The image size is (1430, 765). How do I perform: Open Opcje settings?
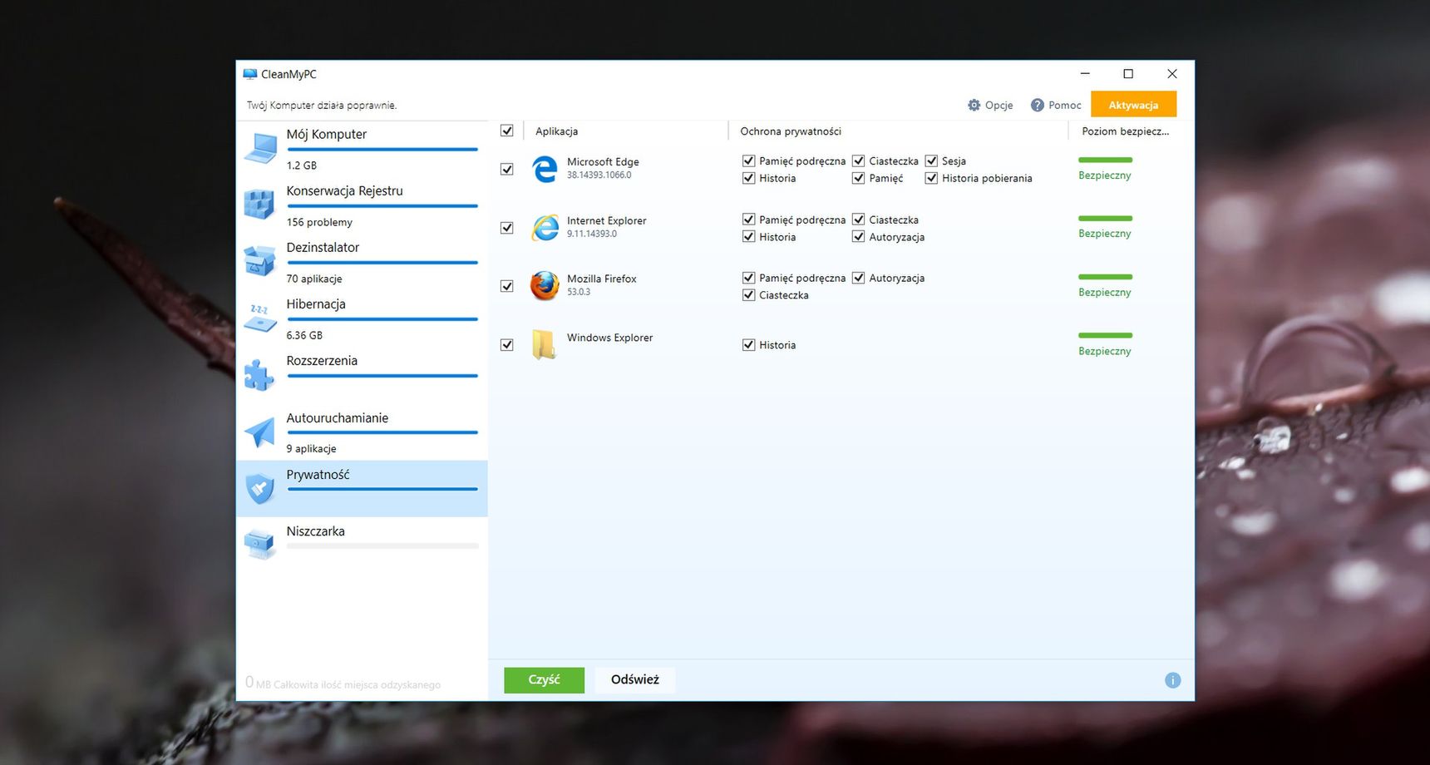(x=990, y=105)
